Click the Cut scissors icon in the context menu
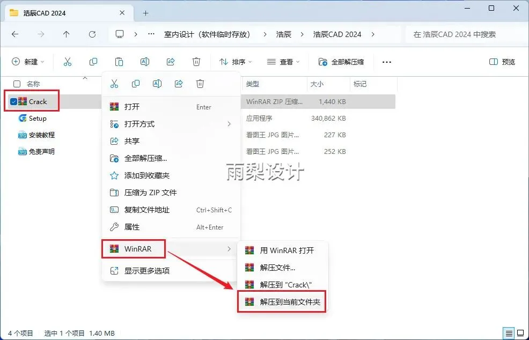This screenshot has height=340, width=529. tap(114, 84)
